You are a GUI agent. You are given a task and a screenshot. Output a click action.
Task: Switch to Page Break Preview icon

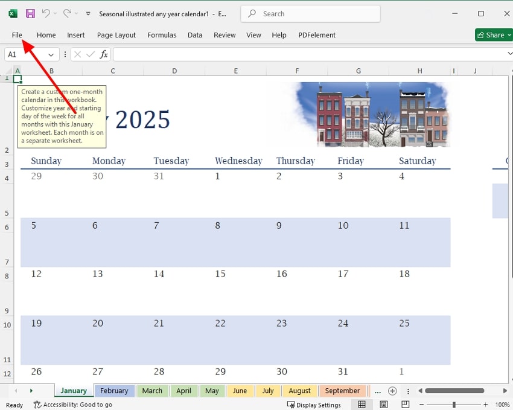tap(405, 405)
